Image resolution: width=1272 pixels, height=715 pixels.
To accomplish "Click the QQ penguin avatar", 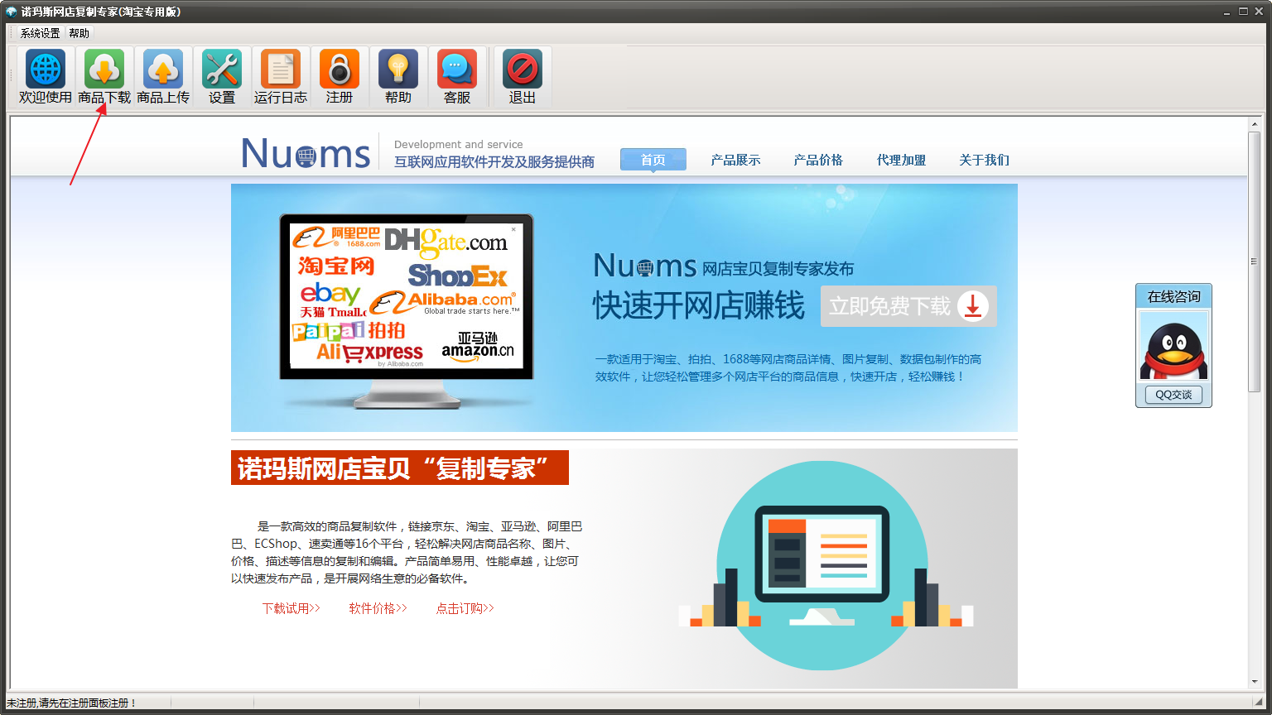I will click(1173, 346).
